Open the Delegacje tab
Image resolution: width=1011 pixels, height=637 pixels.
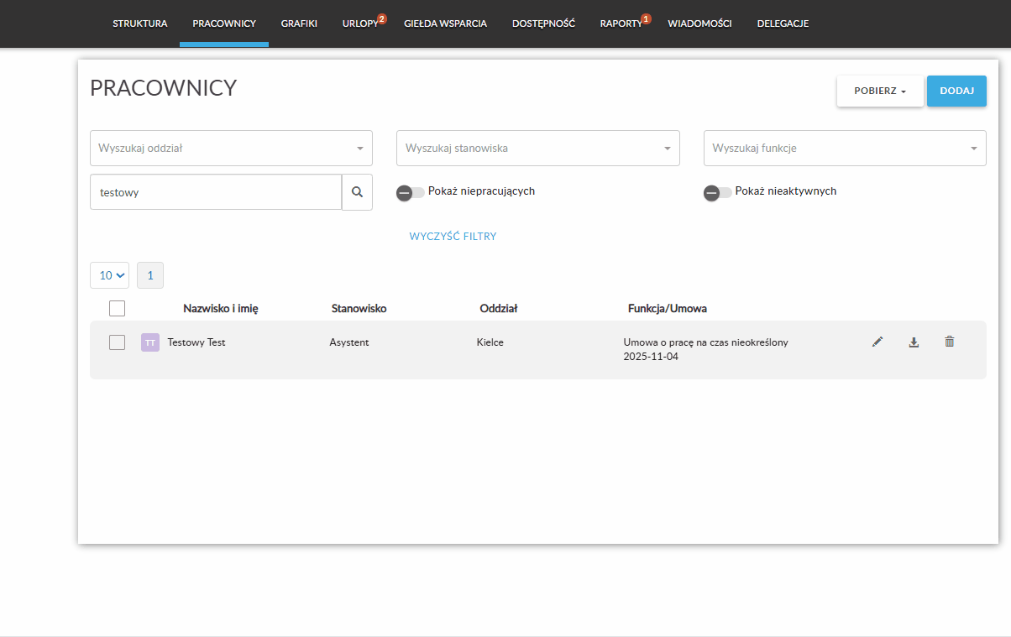[x=783, y=23]
